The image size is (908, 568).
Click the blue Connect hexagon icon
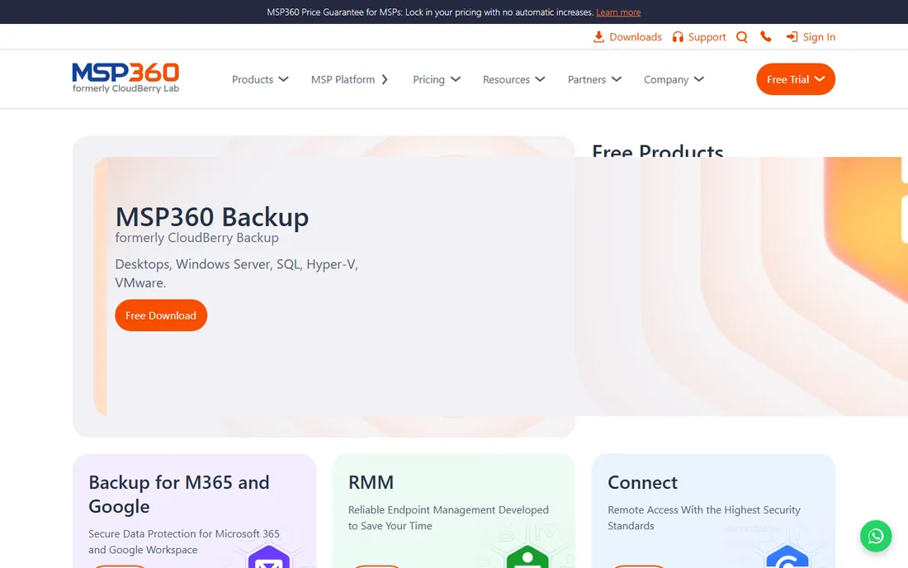787,557
